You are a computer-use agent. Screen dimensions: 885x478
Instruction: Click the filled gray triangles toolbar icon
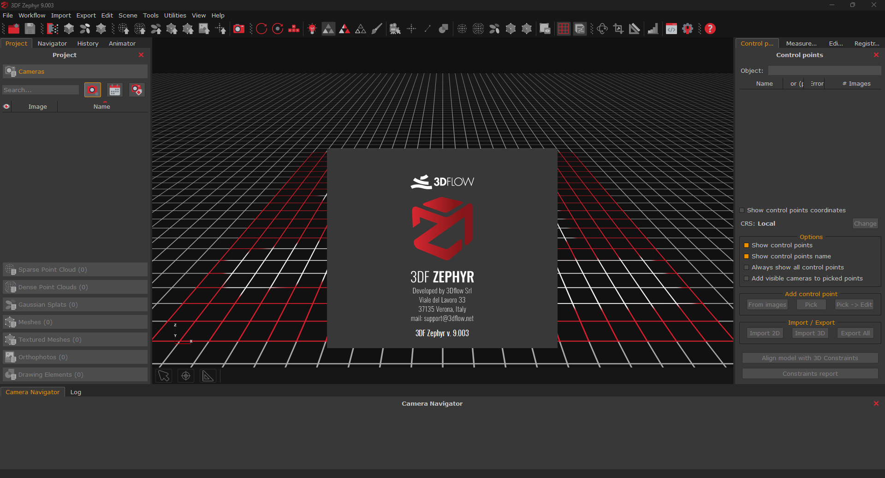point(328,29)
